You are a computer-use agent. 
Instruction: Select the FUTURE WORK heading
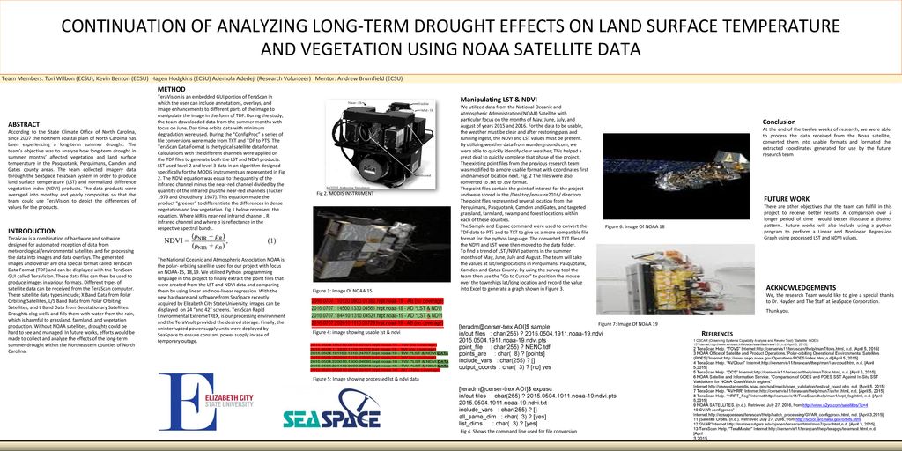point(787,199)
